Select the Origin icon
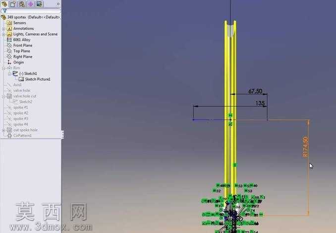The width and height of the screenshot is (336, 233). tap(9, 62)
